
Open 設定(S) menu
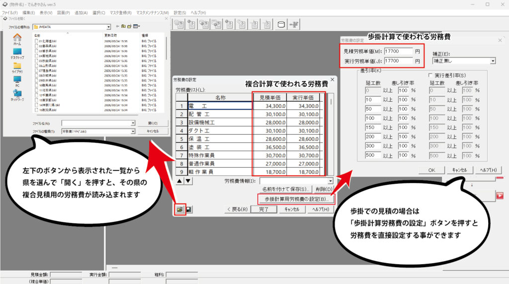pos(180,12)
